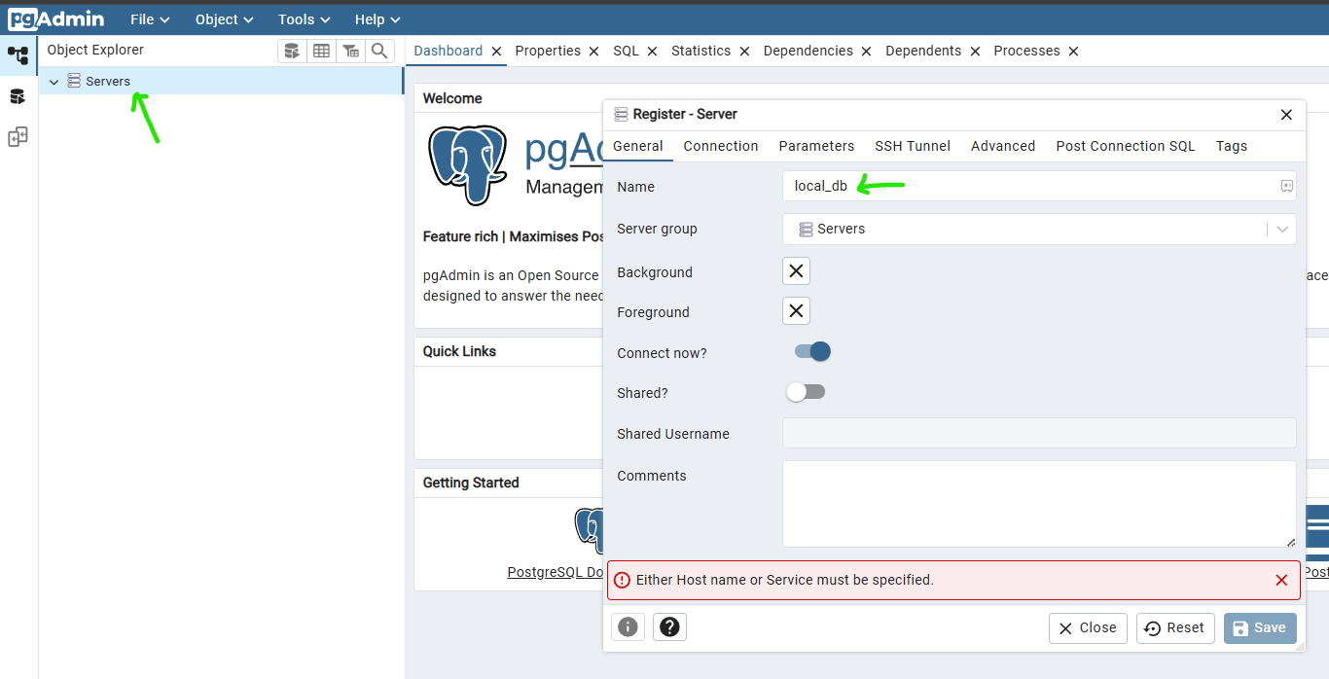Click the Filtered Rows icon
1329x679 pixels.
coord(350,51)
